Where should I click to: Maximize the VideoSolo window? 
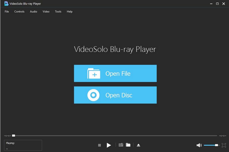pos(217,4)
